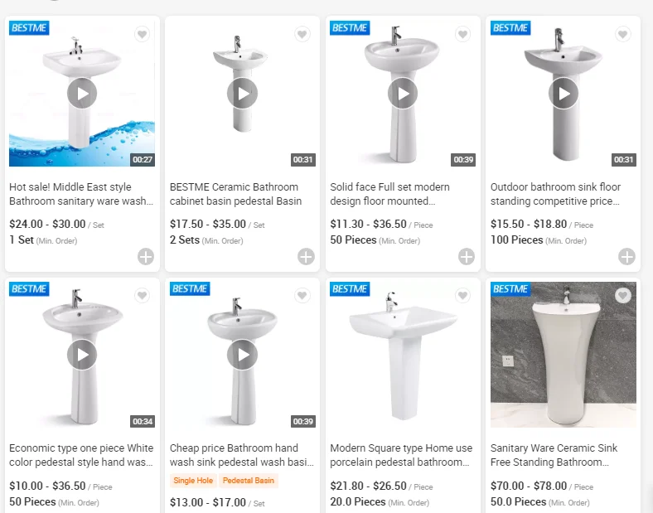Viewport: 653px width, 513px height.
Task: Click heart on Outdoor bathroom sink product
Action: pyautogui.click(x=623, y=34)
